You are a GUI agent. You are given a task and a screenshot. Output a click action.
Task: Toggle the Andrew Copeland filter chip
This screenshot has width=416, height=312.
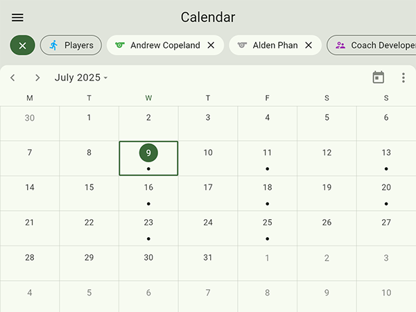click(165, 45)
